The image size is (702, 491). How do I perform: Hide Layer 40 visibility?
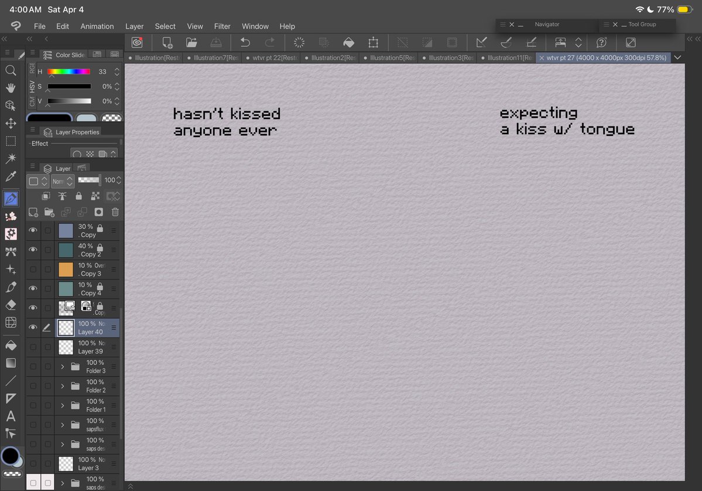point(33,328)
